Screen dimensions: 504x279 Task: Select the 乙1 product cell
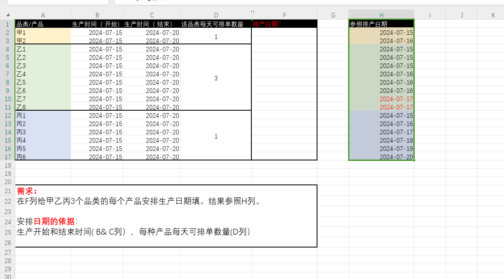(x=43, y=49)
